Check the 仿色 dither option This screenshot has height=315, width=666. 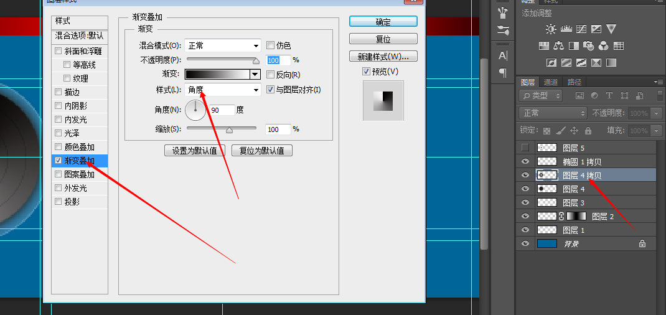point(270,45)
